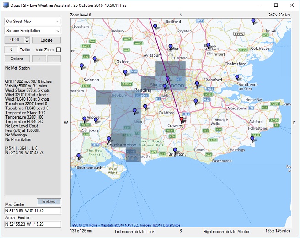Click the red aircraft destination pin near Crawley
The height and width of the screenshot is (238, 300).
coord(182,119)
